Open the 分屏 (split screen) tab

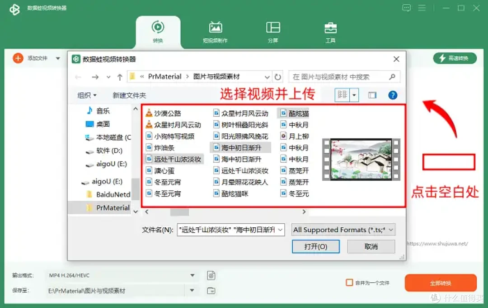(273, 32)
